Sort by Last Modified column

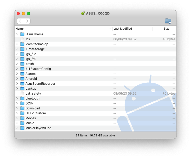pyautogui.click(x=123, y=29)
